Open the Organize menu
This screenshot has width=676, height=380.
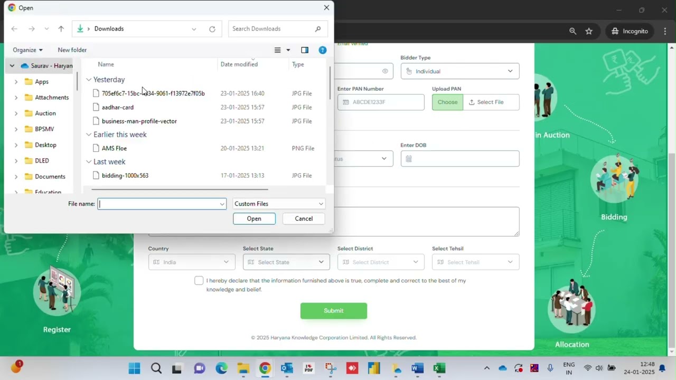click(27, 50)
